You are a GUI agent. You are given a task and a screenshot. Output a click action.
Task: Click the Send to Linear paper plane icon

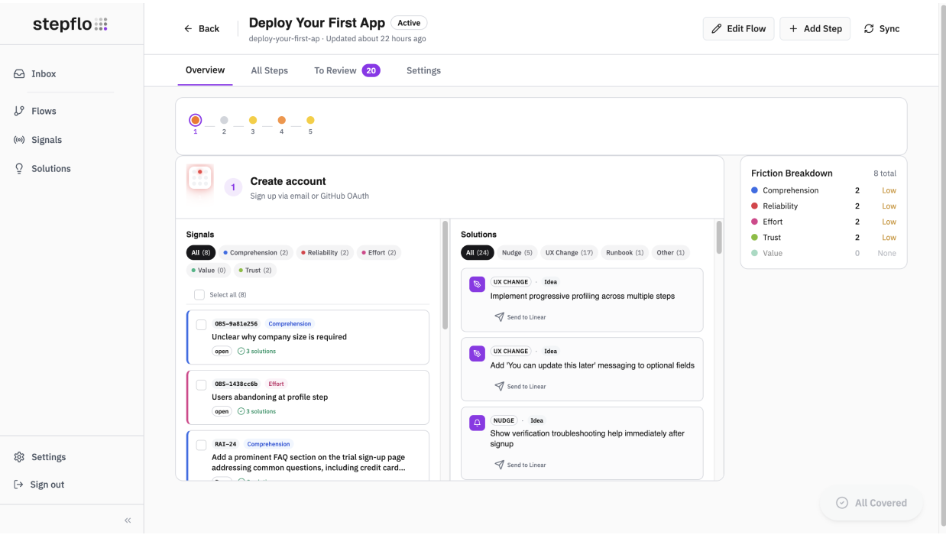(x=501, y=316)
